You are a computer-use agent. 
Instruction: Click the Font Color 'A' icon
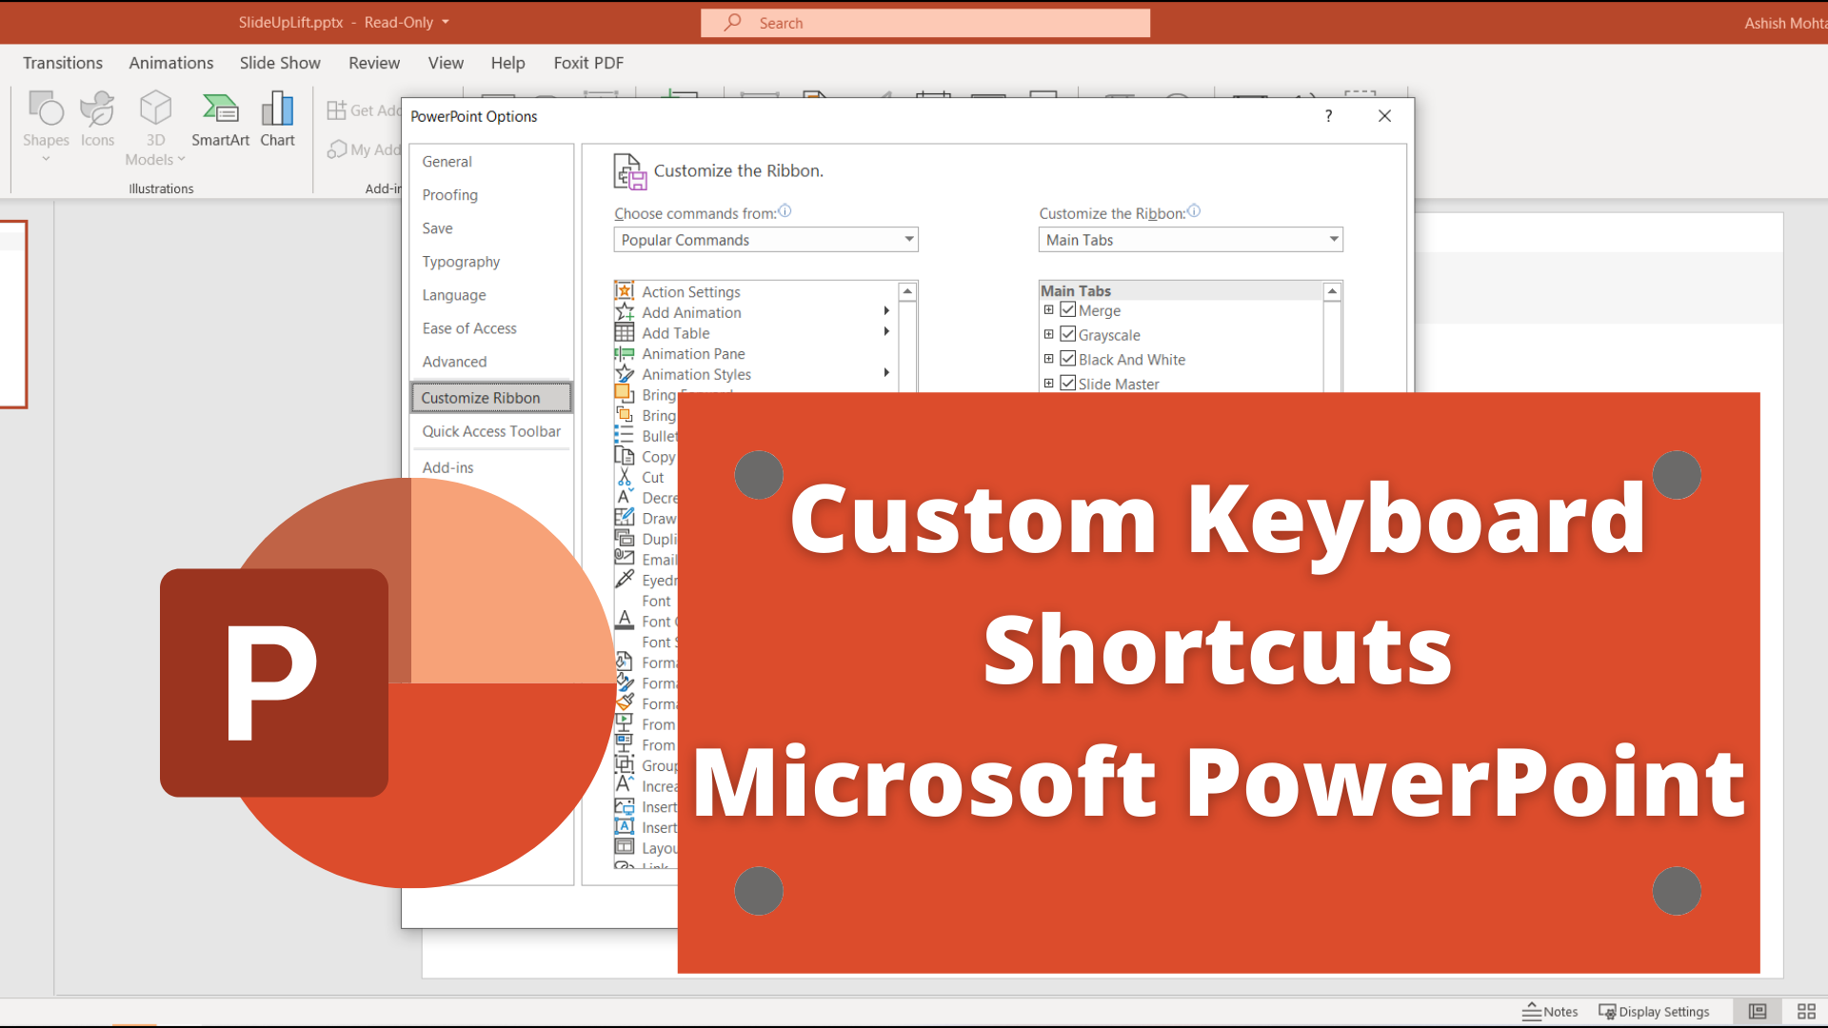625,621
